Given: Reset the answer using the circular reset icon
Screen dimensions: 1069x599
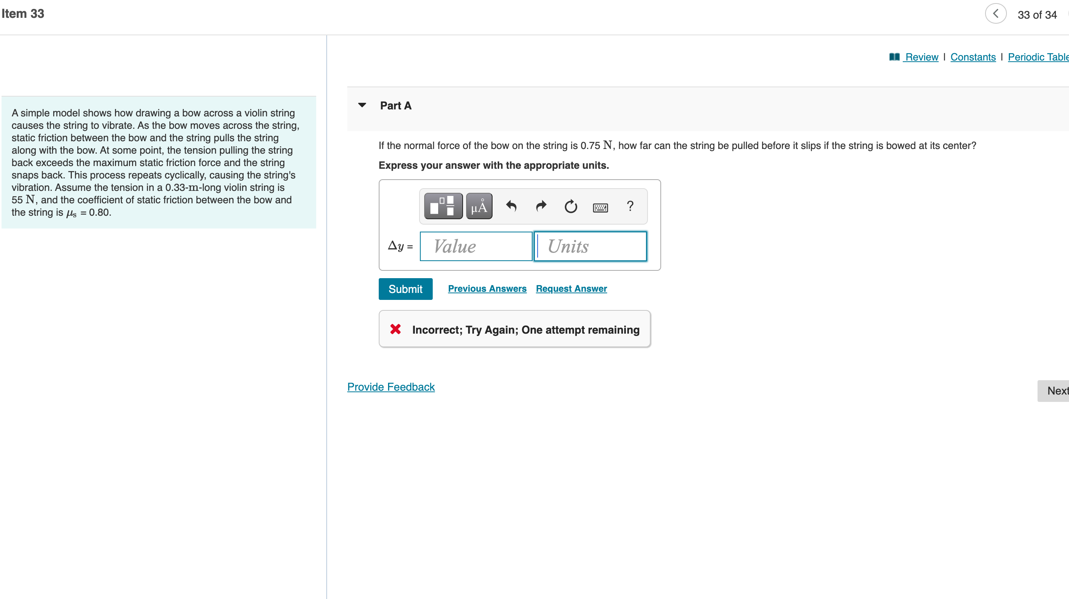Looking at the screenshot, I should (570, 206).
